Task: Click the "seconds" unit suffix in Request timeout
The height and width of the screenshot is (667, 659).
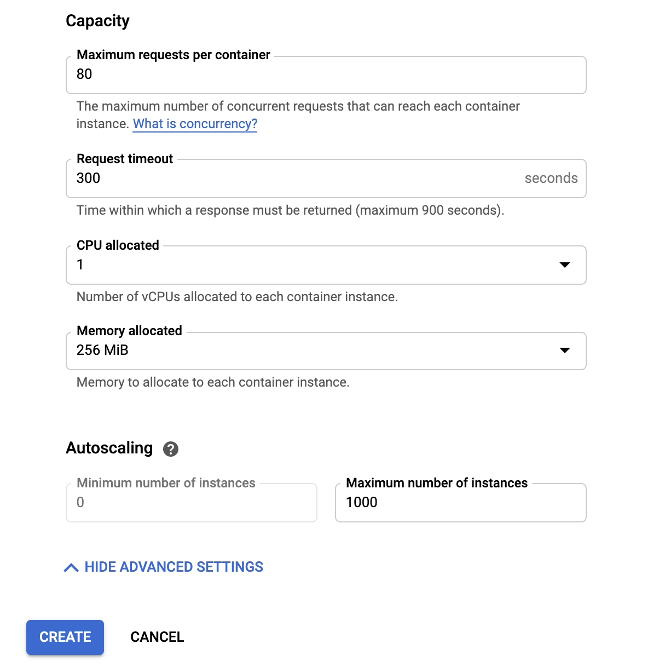Action: [x=551, y=179]
